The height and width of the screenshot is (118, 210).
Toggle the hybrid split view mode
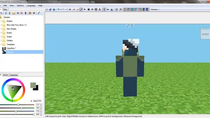click(112, 10)
